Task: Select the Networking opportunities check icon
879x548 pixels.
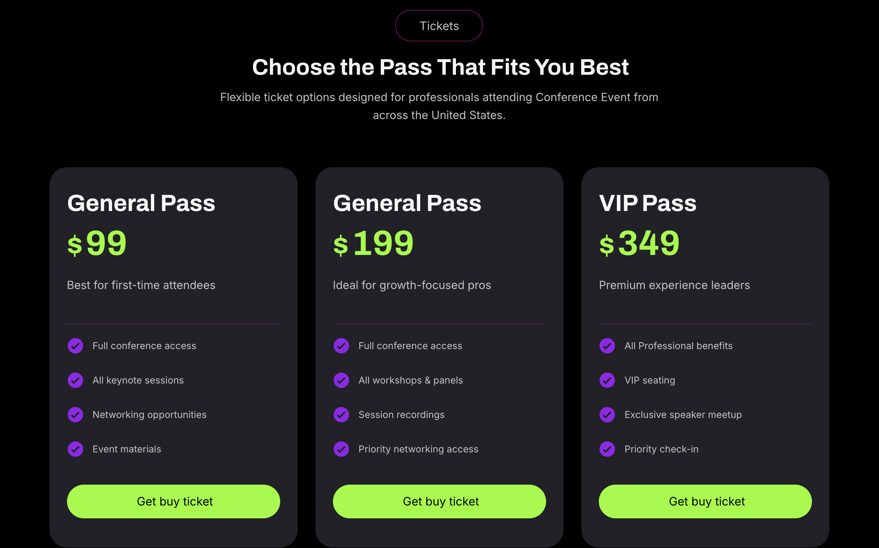Action: pyautogui.click(x=75, y=414)
